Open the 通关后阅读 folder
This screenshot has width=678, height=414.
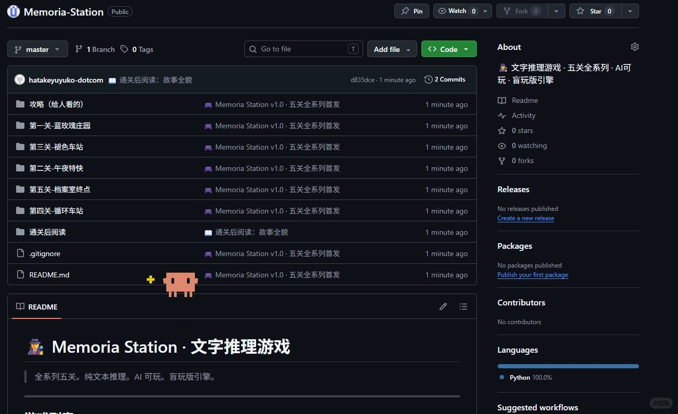point(47,232)
